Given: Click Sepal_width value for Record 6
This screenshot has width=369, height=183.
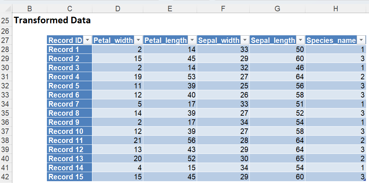Looking at the screenshot, I should (223, 95).
